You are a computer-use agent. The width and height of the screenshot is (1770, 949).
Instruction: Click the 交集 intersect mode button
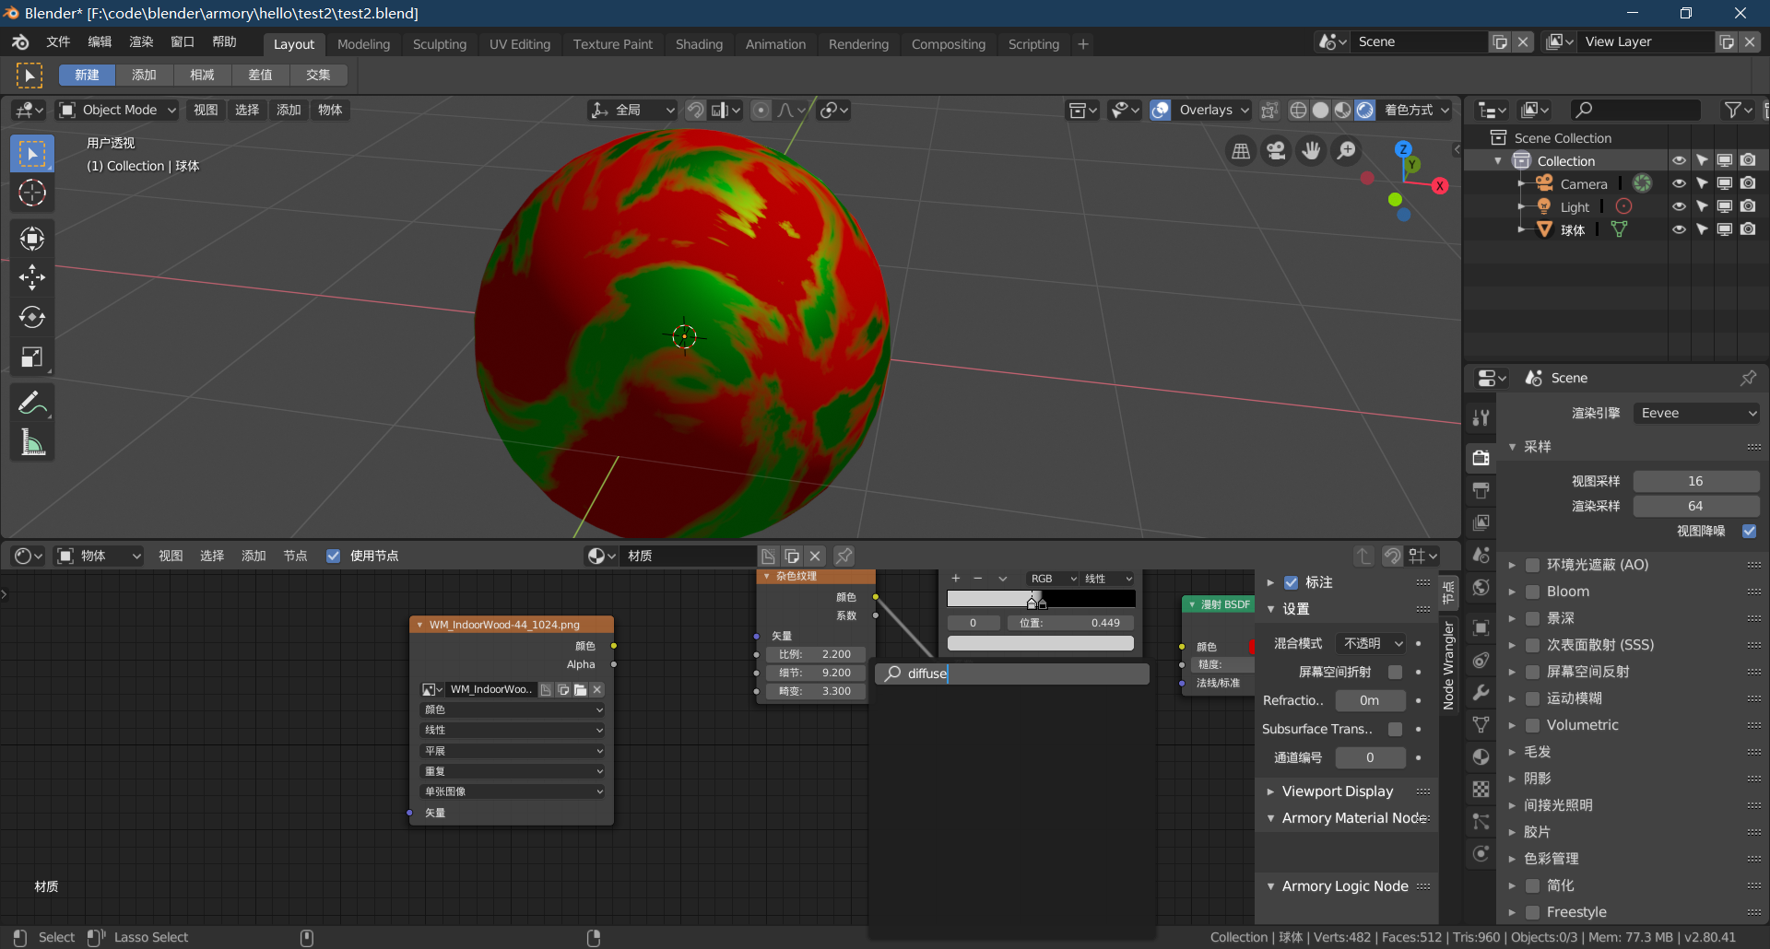[318, 75]
